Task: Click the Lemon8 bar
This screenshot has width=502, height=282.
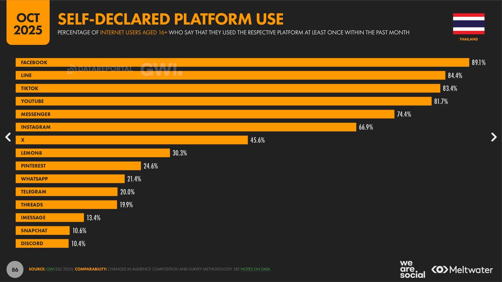Action: [93, 153]
